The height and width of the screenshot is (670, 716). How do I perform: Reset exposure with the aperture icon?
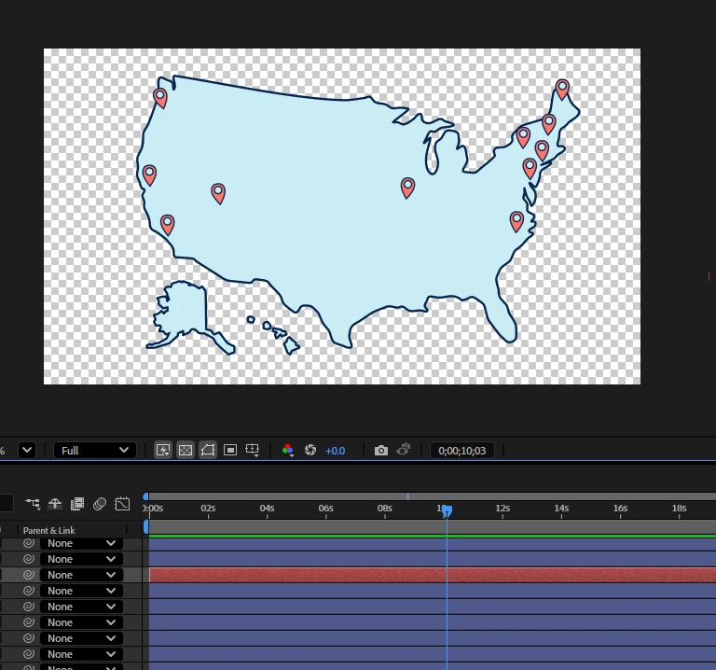coord(310,450)
